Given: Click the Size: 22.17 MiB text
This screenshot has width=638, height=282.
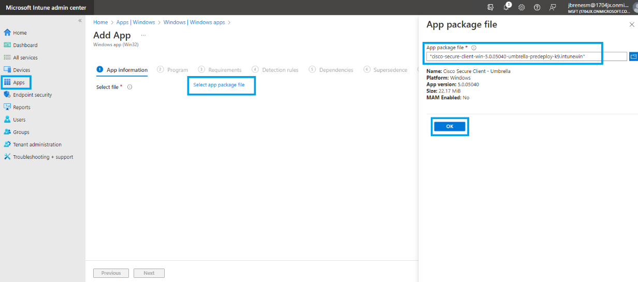Looking at the screenshot, I should click(444, 91).
